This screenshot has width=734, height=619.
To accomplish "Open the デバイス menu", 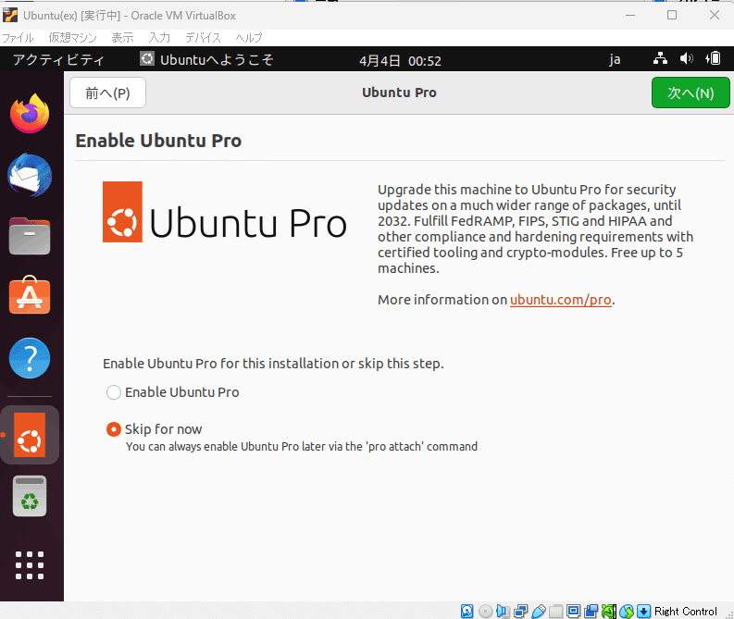I will point(203,37).
